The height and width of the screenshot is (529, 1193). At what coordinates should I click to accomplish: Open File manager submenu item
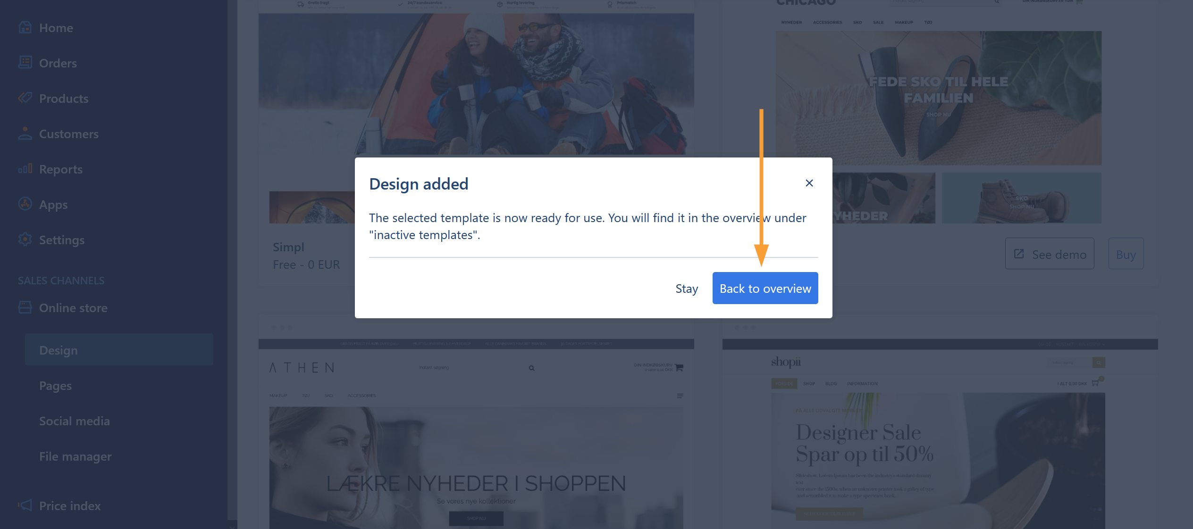click(x=75, y=456)
